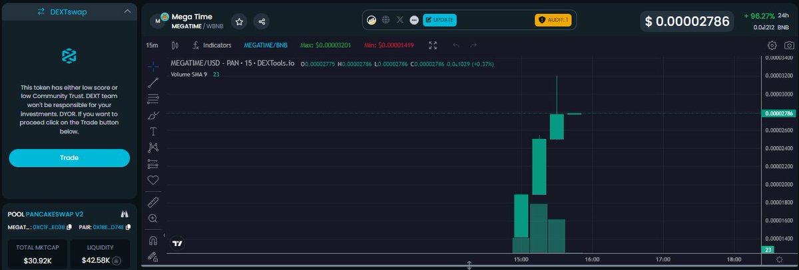This screenshot has width=799, height=270.
Task: Click the TradingView logo on chart
Action: [x=178, y=243]
